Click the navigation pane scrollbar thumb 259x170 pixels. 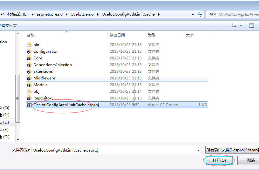(18, 99)
